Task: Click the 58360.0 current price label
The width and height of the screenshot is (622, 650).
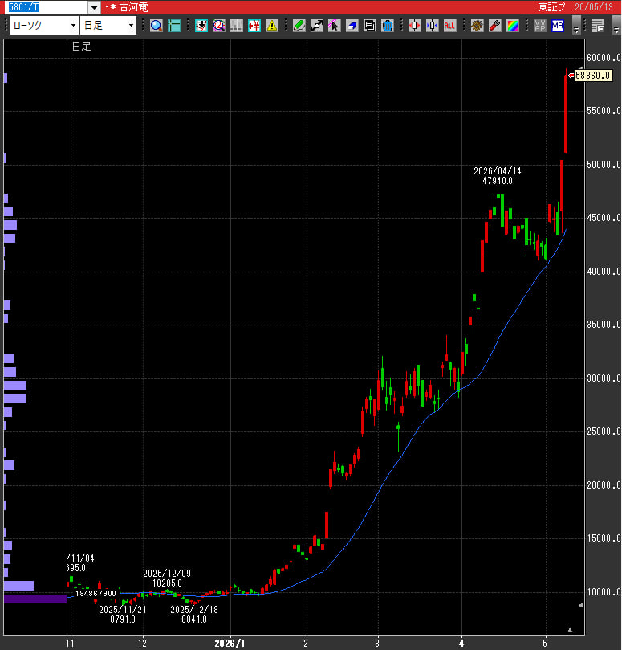Action: (593, 76)
